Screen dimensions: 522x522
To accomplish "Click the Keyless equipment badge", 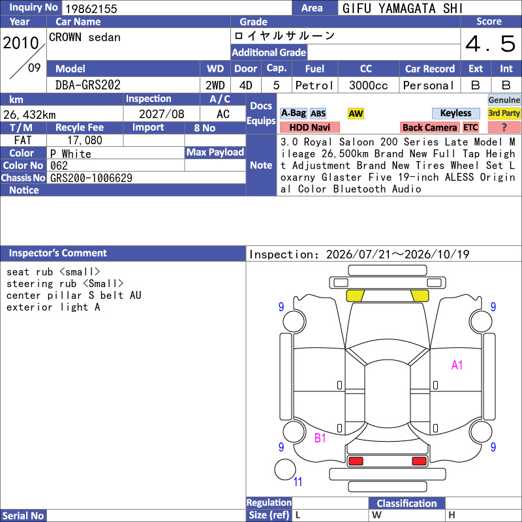I will point(455,114).
